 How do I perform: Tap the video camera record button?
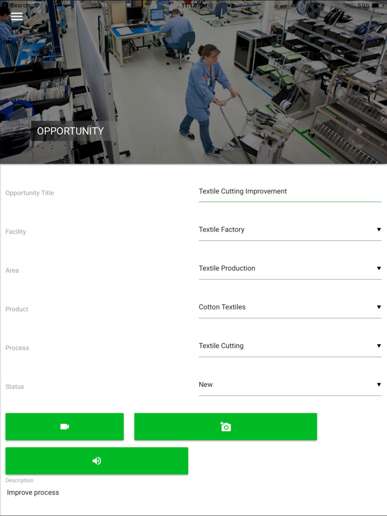point(65,427)
